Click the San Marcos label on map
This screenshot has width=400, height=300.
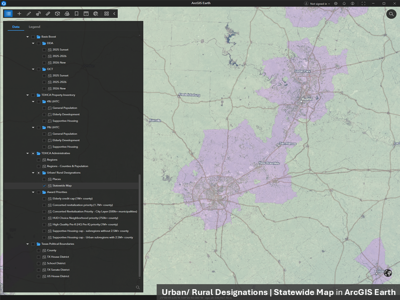tap(287, 144)
